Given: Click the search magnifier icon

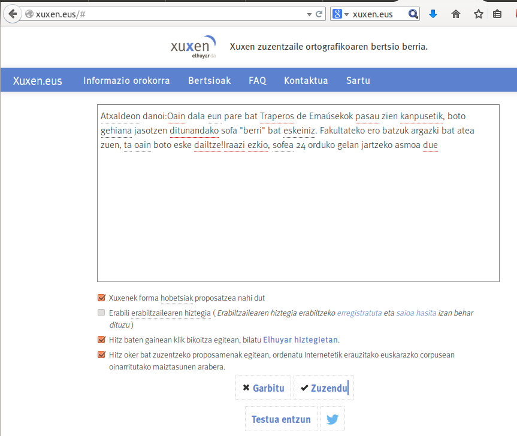Looking at the screenshot, I should 413,14.
